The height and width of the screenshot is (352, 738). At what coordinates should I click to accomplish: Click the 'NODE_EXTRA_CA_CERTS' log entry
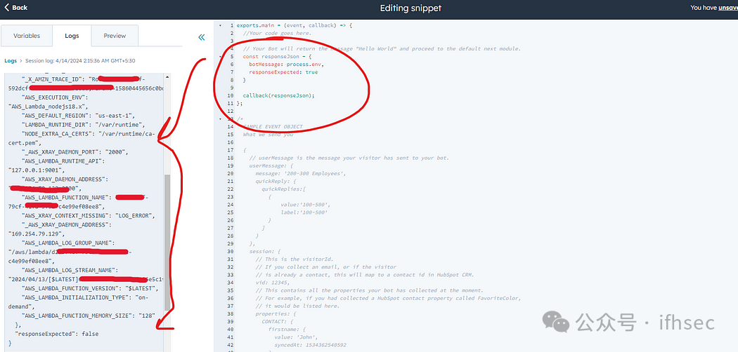pyautogui.click(x=82, y=138)
